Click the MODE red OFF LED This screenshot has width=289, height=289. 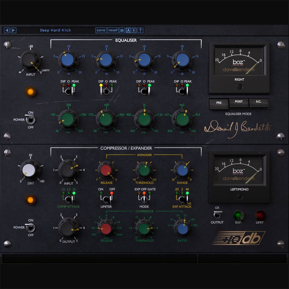coord(144,193)
